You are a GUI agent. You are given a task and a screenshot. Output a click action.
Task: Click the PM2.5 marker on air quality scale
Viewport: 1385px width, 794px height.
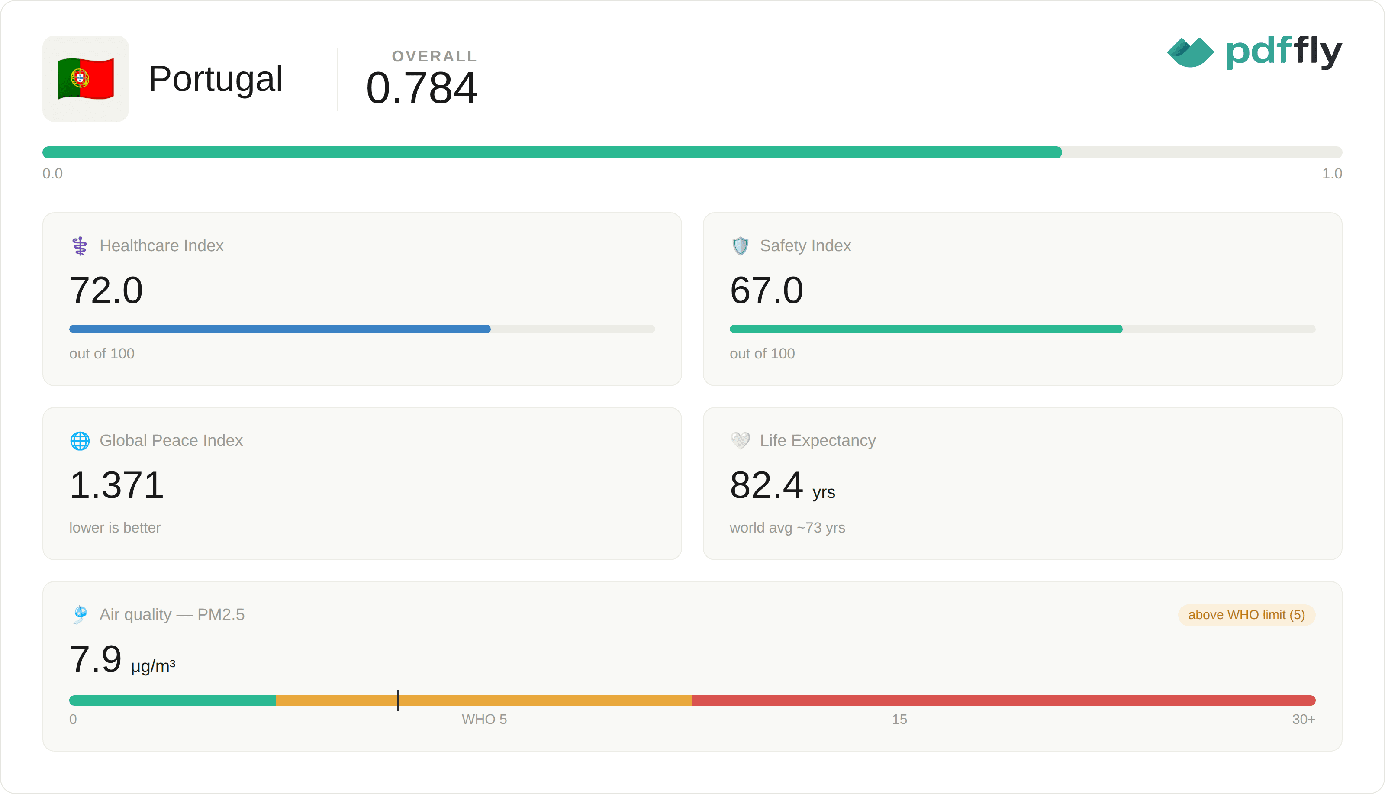point(398,700)
